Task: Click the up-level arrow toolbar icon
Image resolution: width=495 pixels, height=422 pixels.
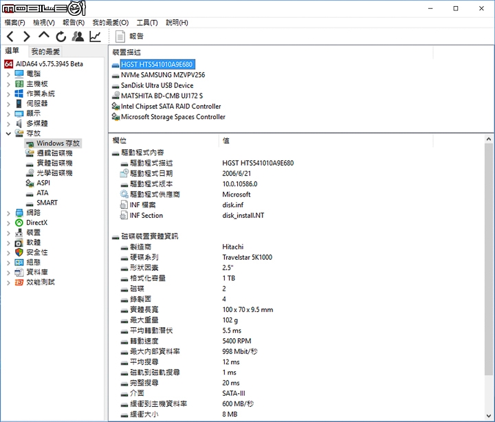Action: 44,35
